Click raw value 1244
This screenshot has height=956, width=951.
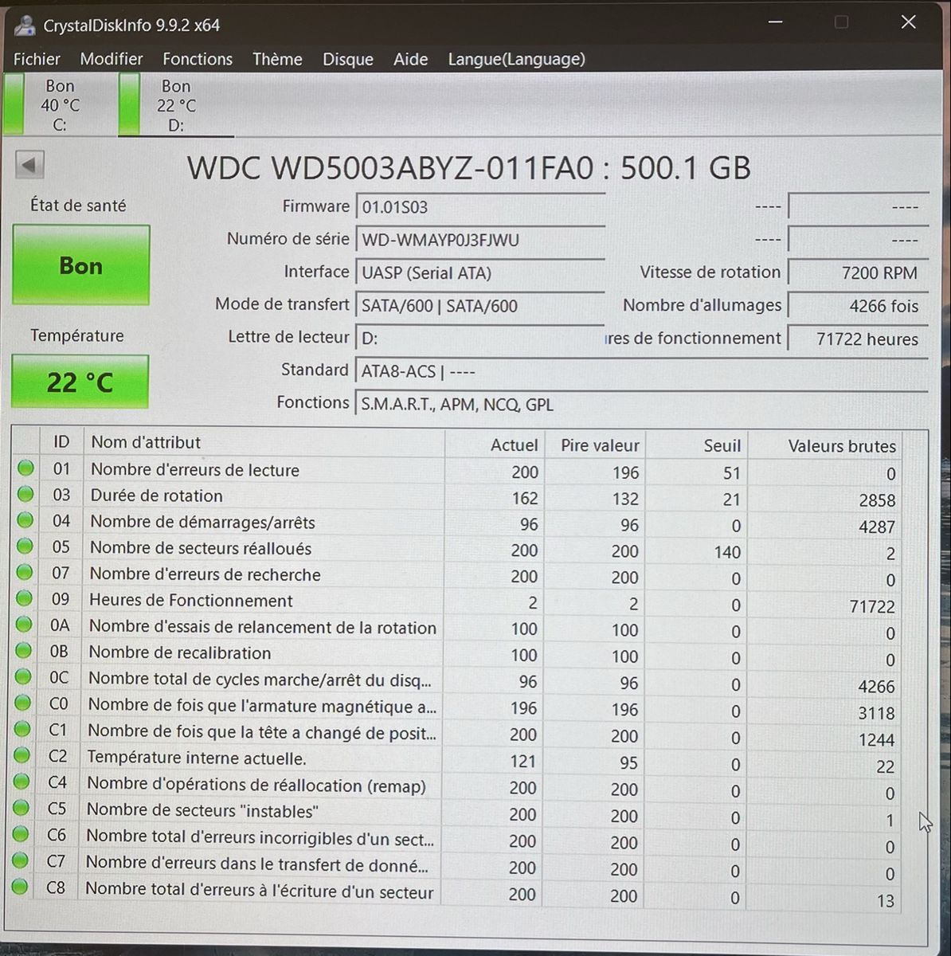(x=876, y=739)
